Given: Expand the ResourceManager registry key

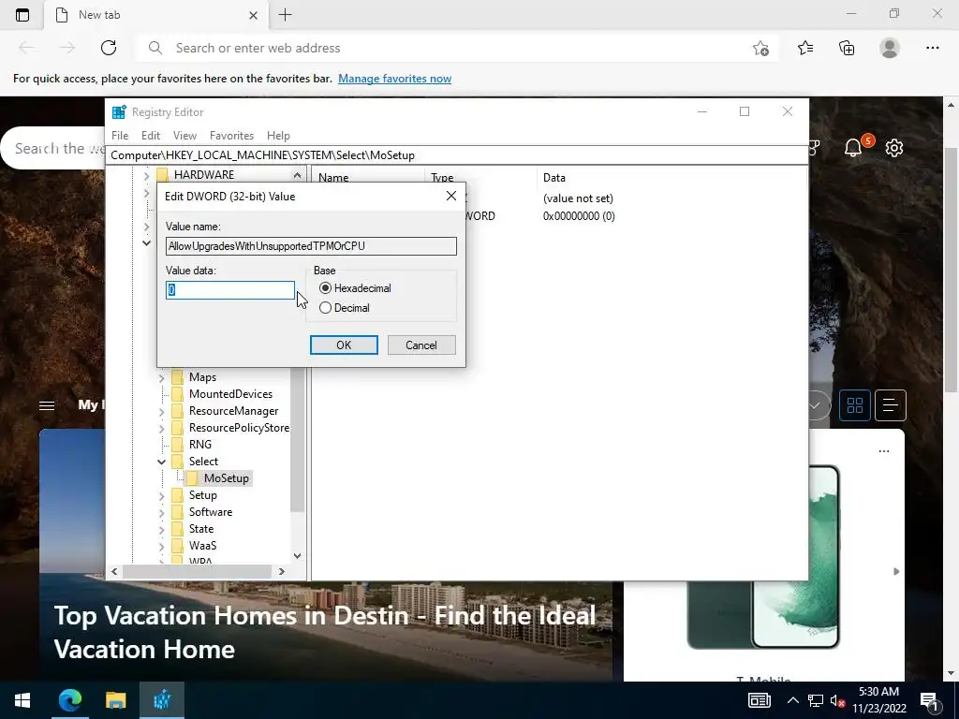Looking at the screenshot, I should 161,412.
